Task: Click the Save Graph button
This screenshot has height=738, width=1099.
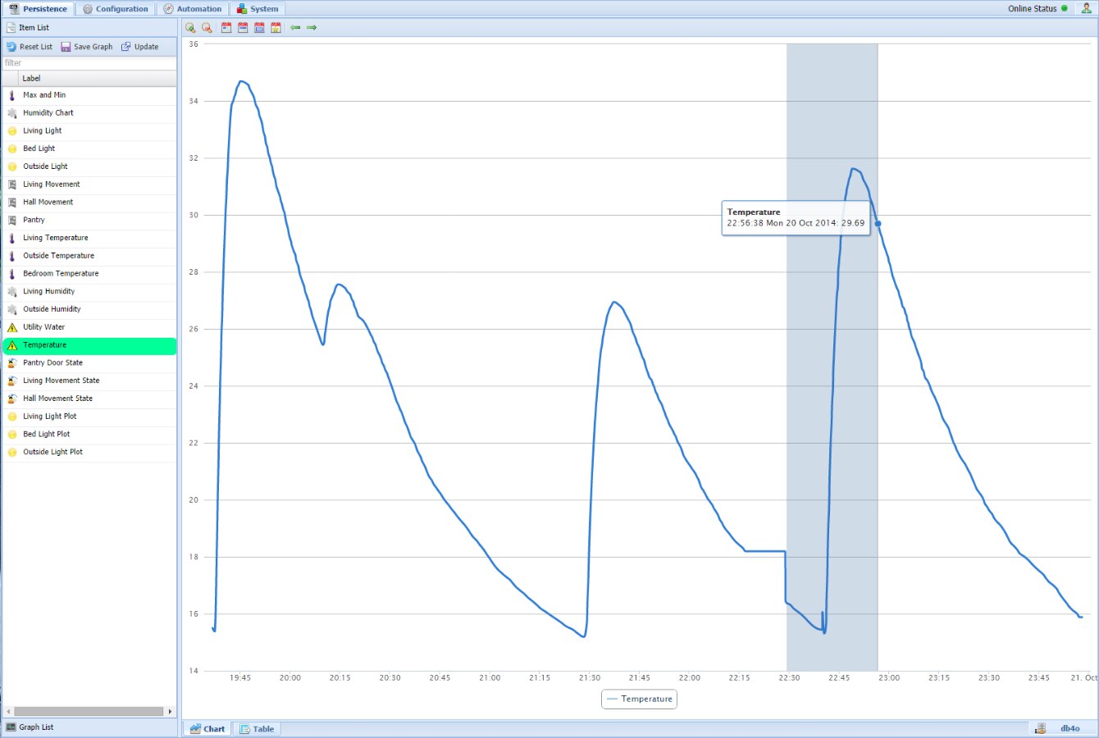Action: 87,47
